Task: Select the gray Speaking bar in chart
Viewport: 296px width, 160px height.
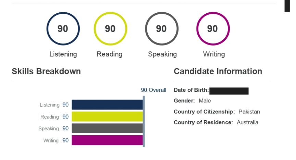Action: click(x=107, y=128)
